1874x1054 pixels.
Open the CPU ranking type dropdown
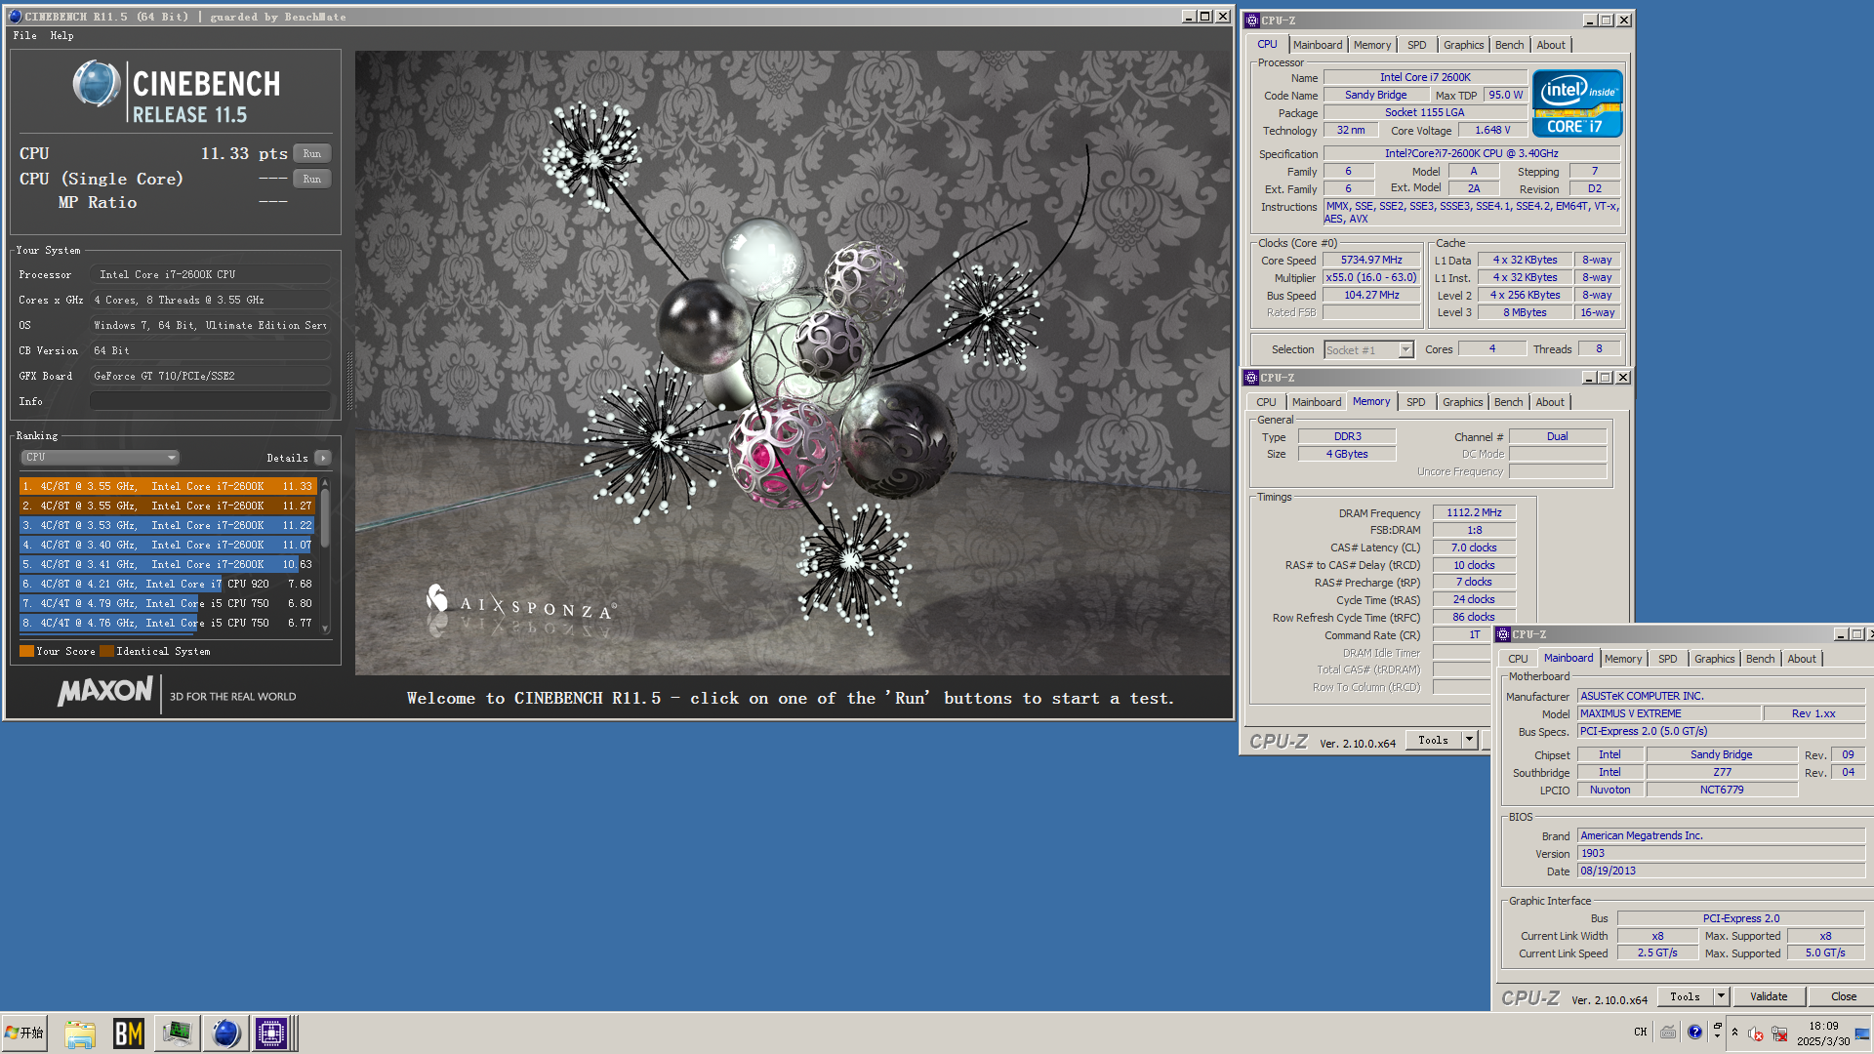point(100,457)
